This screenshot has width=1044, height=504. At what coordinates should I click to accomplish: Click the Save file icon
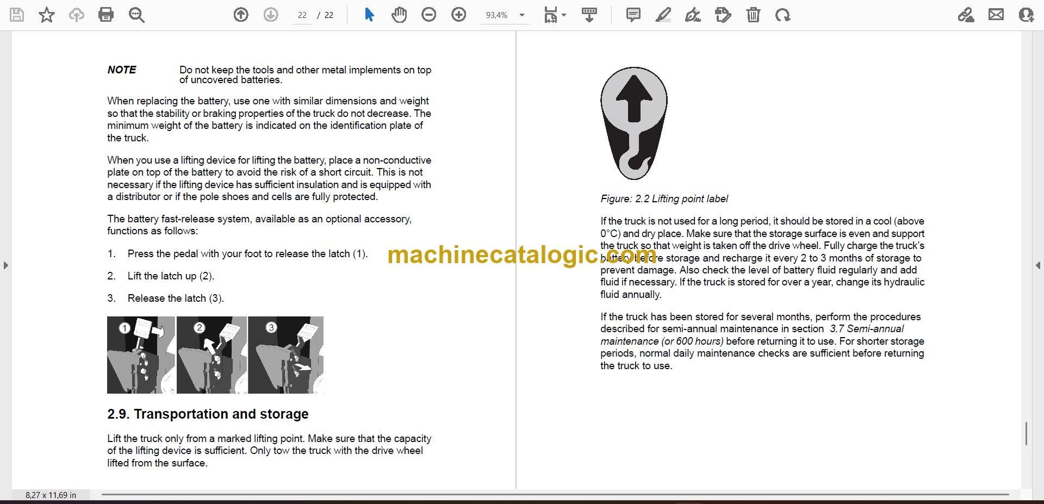pyautogui.click(x=17, y=15)
